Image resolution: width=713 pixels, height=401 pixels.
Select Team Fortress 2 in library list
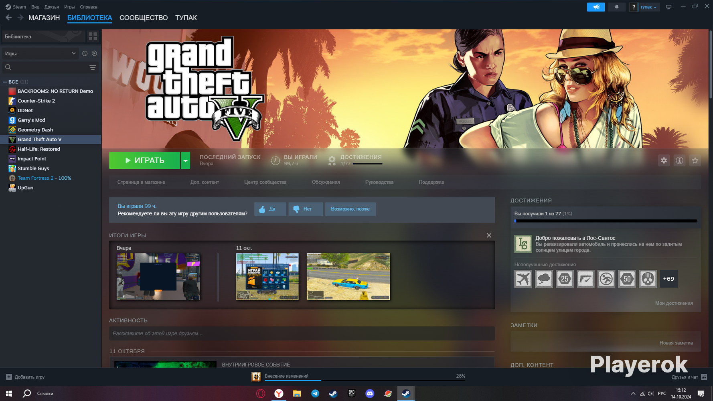pos(51,178)
